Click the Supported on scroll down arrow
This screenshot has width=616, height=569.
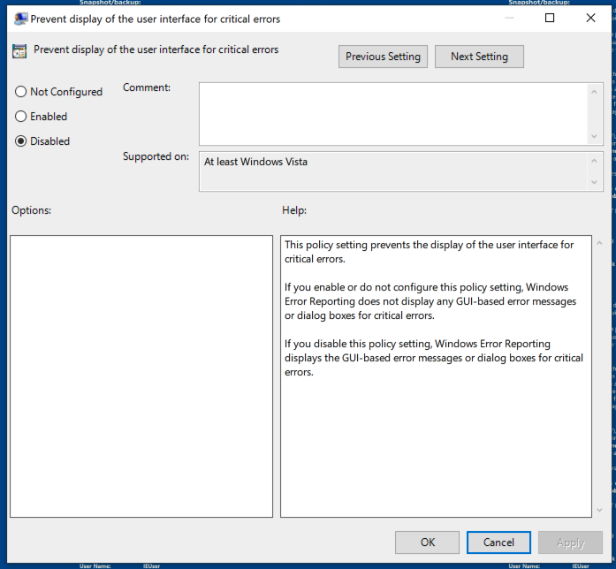pos(594,182)
